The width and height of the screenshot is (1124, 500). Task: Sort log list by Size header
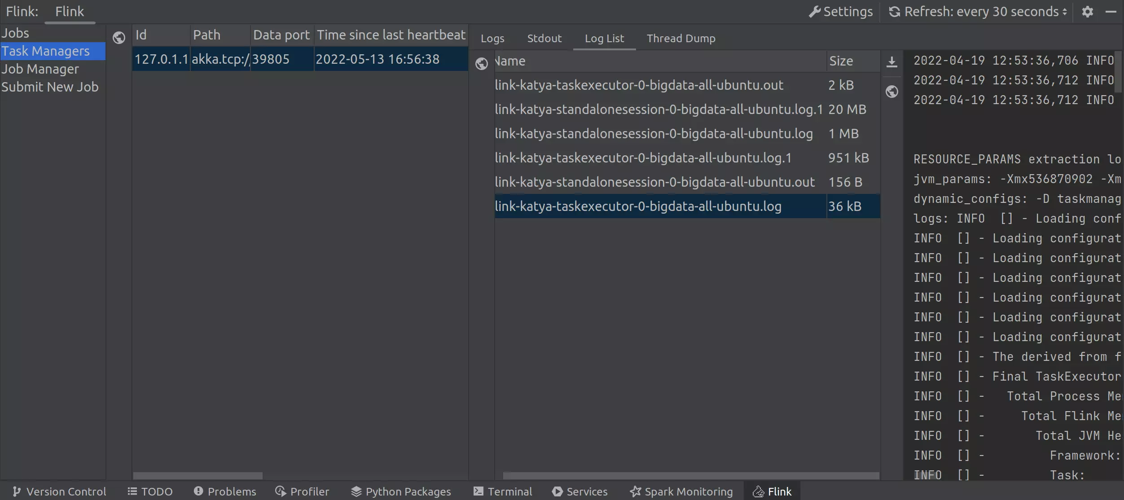coord(853,61)
